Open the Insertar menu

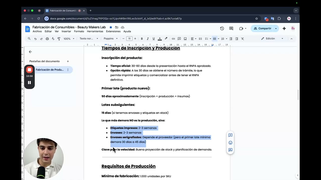pos(66,31)
